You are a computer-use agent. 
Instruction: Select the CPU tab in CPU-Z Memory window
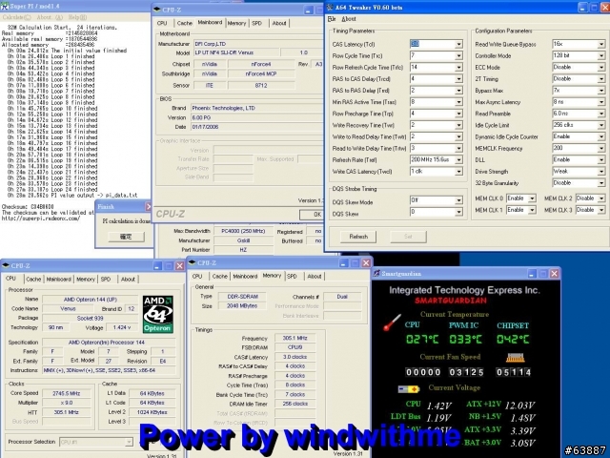(x=197, y=276)
